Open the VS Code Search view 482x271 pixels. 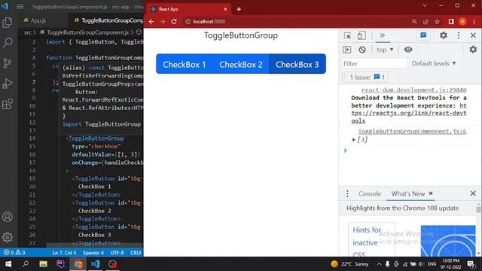pyautogui.click(x=8, y=42)
